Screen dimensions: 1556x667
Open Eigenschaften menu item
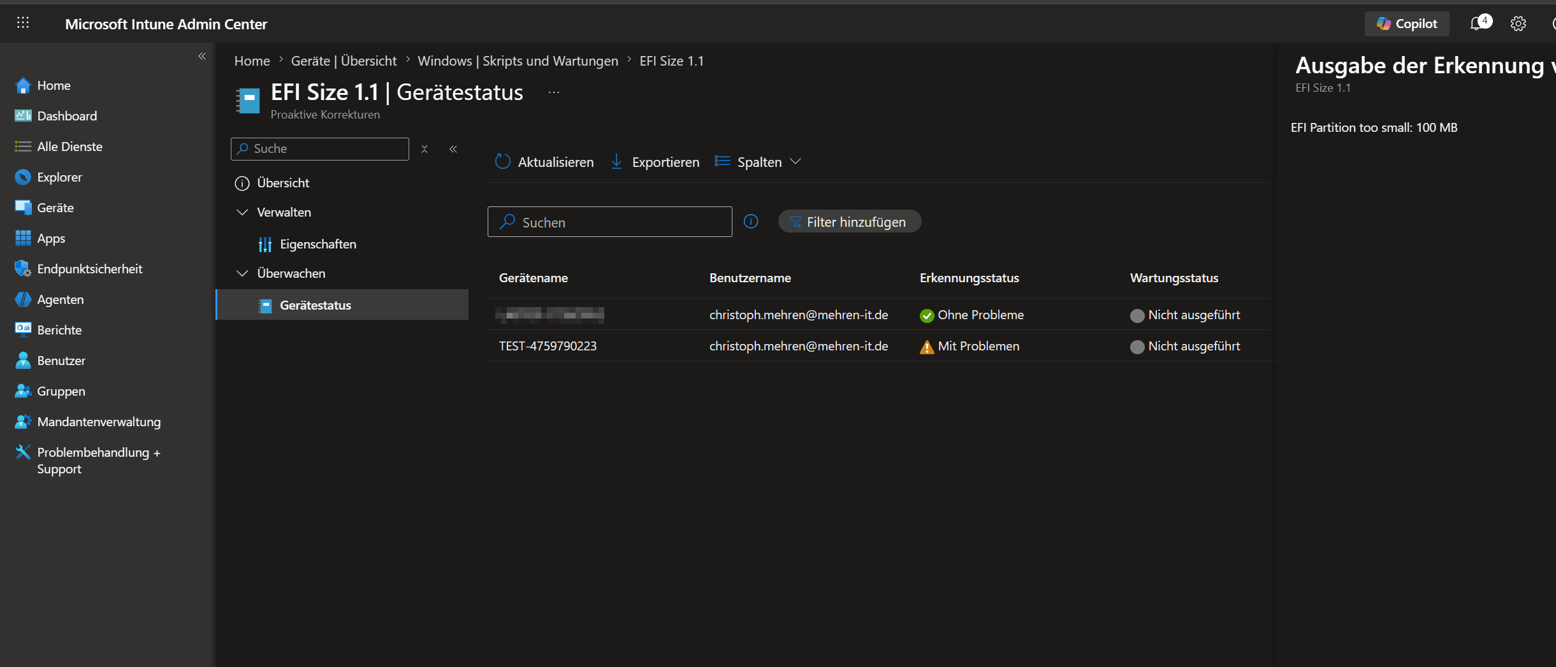pos(317,244)
